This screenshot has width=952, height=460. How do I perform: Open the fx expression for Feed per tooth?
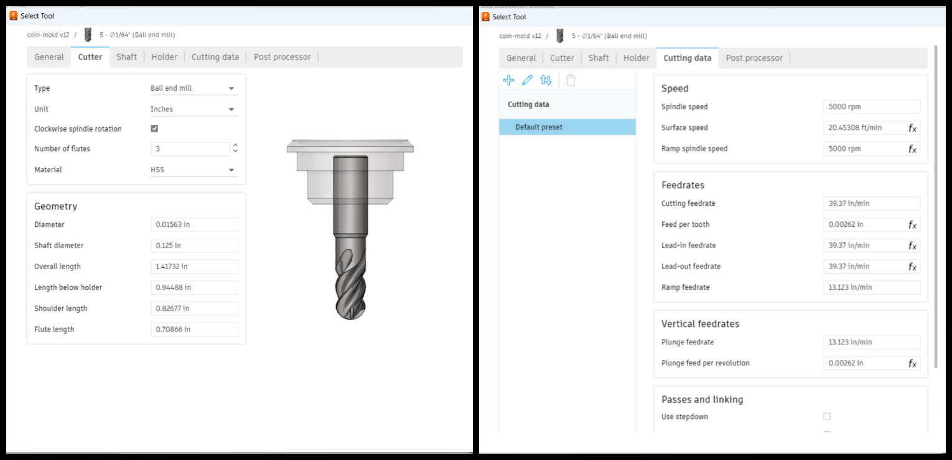[912, 225]
